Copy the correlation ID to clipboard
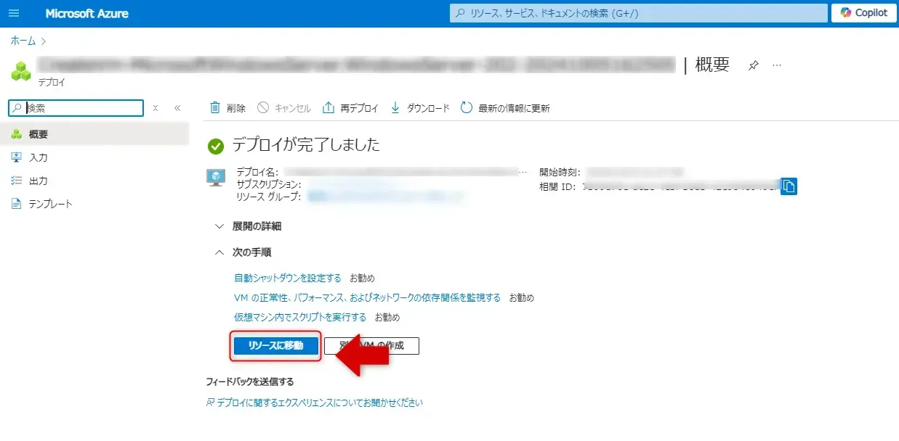The height and width of the screenshot is (441, 899). click(x=789, y=186)
